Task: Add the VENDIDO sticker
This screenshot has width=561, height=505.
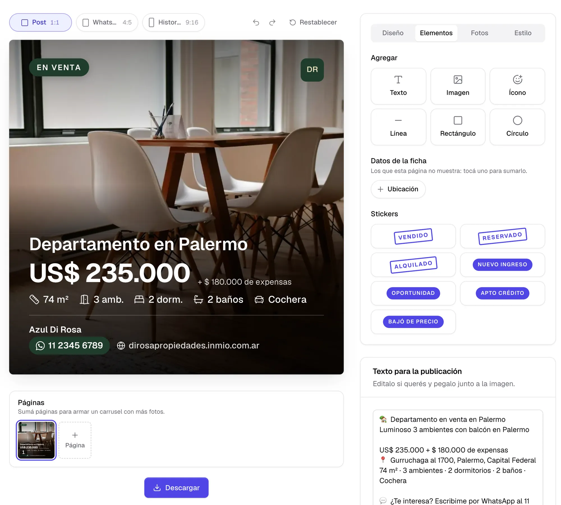Action: [413, 236]
